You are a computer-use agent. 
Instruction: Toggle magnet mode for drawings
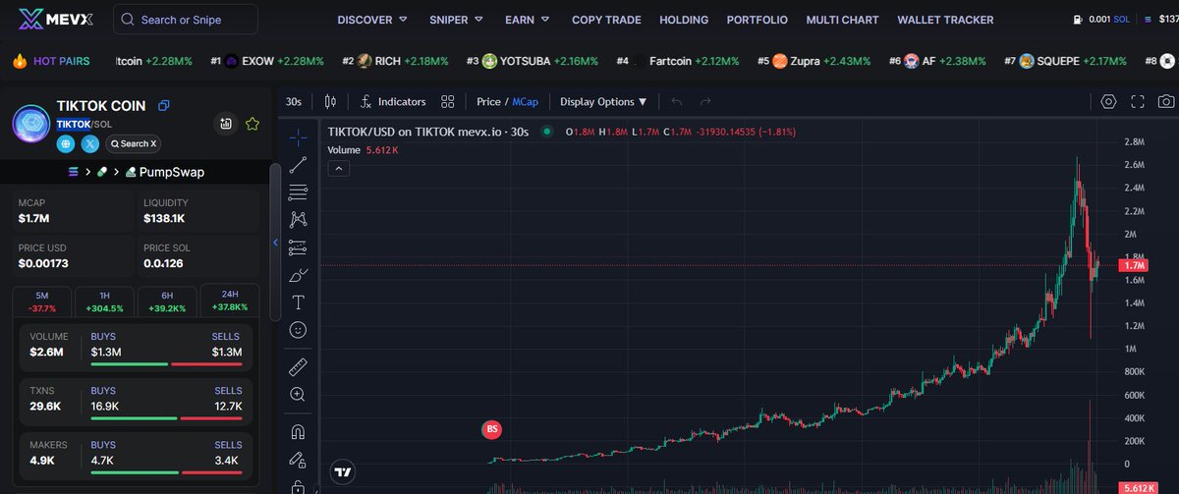[299, 431]
